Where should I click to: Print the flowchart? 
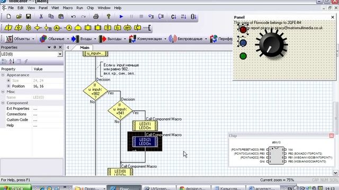coord(96,16)
